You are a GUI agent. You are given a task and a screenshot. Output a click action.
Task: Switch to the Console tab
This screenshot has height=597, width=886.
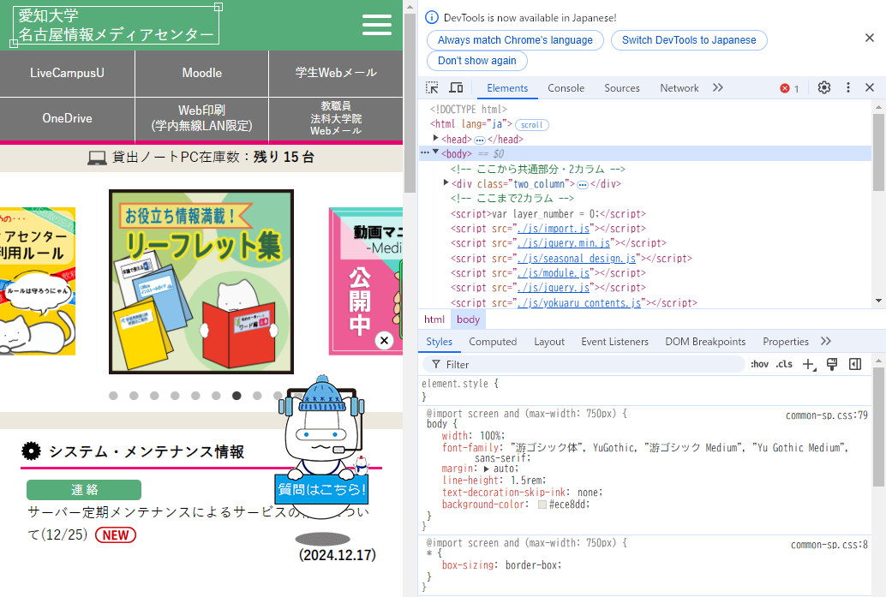[x=566, y=88]
